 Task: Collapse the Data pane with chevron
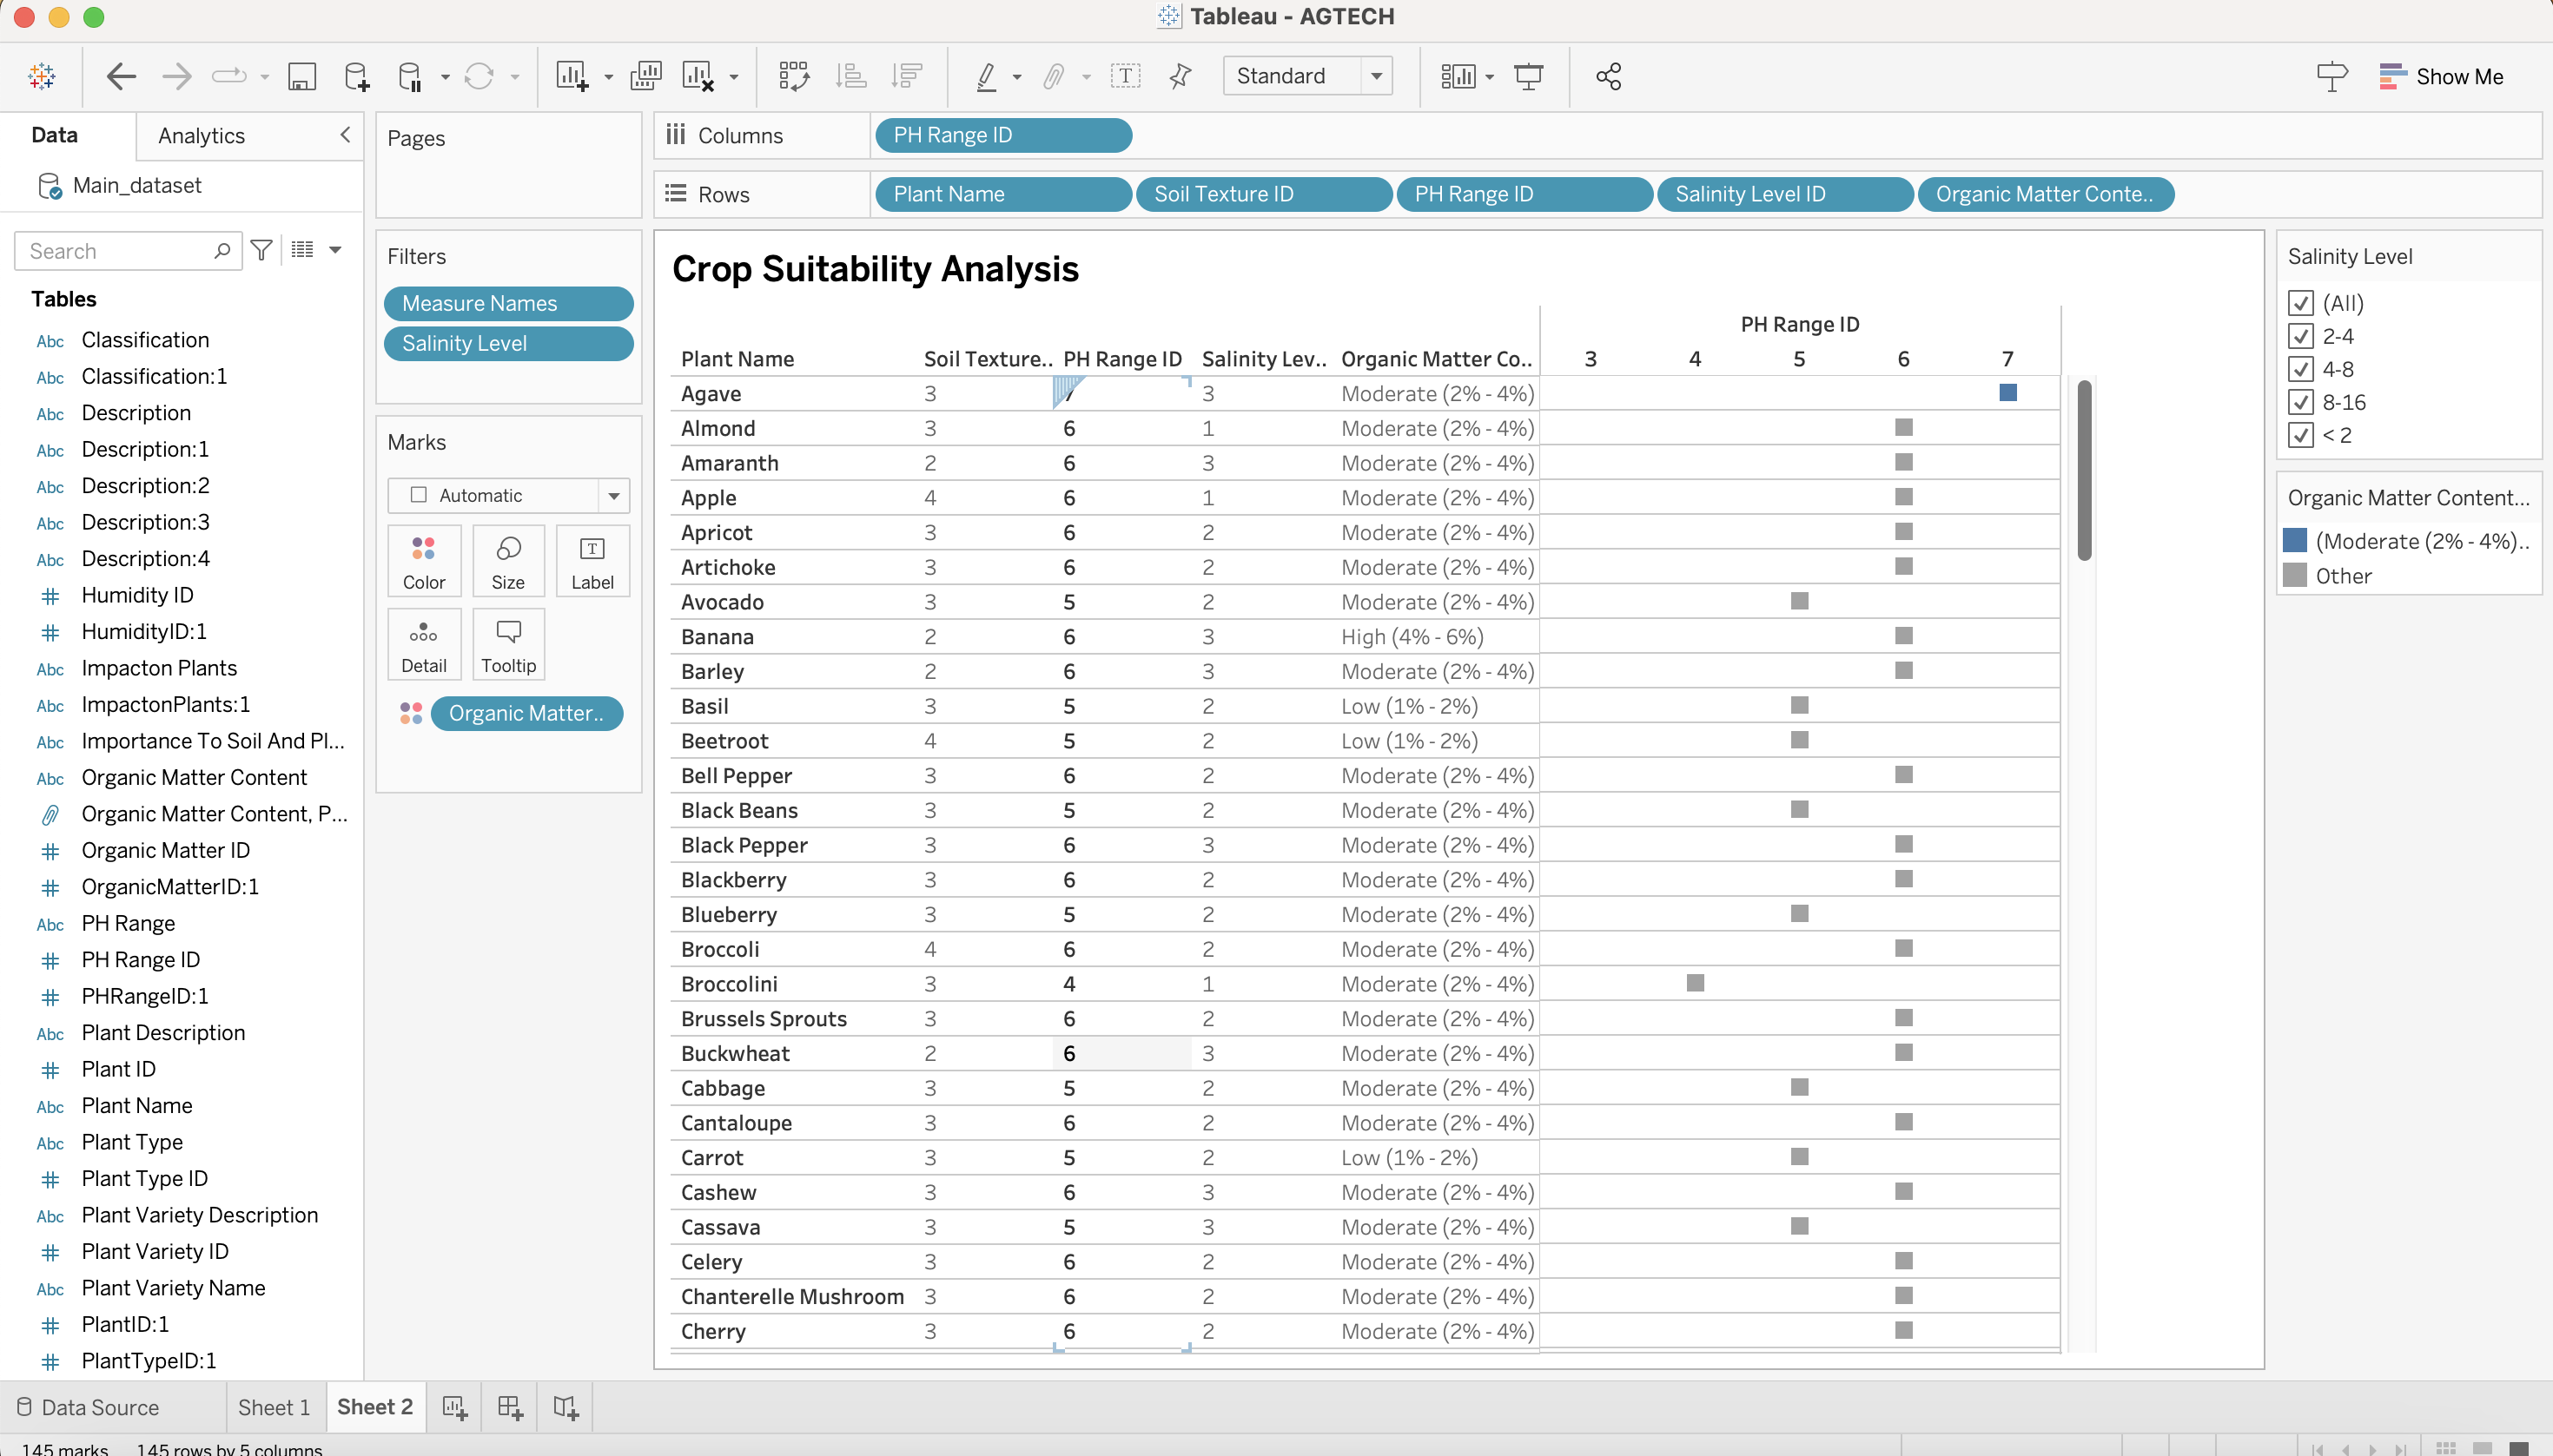(345, 135)
